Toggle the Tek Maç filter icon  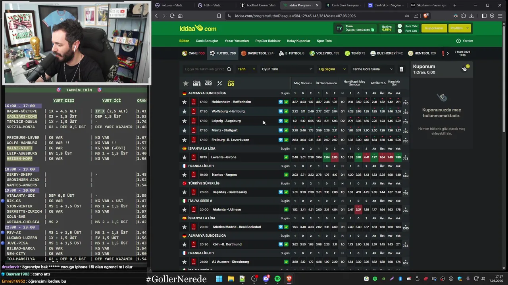208,83
